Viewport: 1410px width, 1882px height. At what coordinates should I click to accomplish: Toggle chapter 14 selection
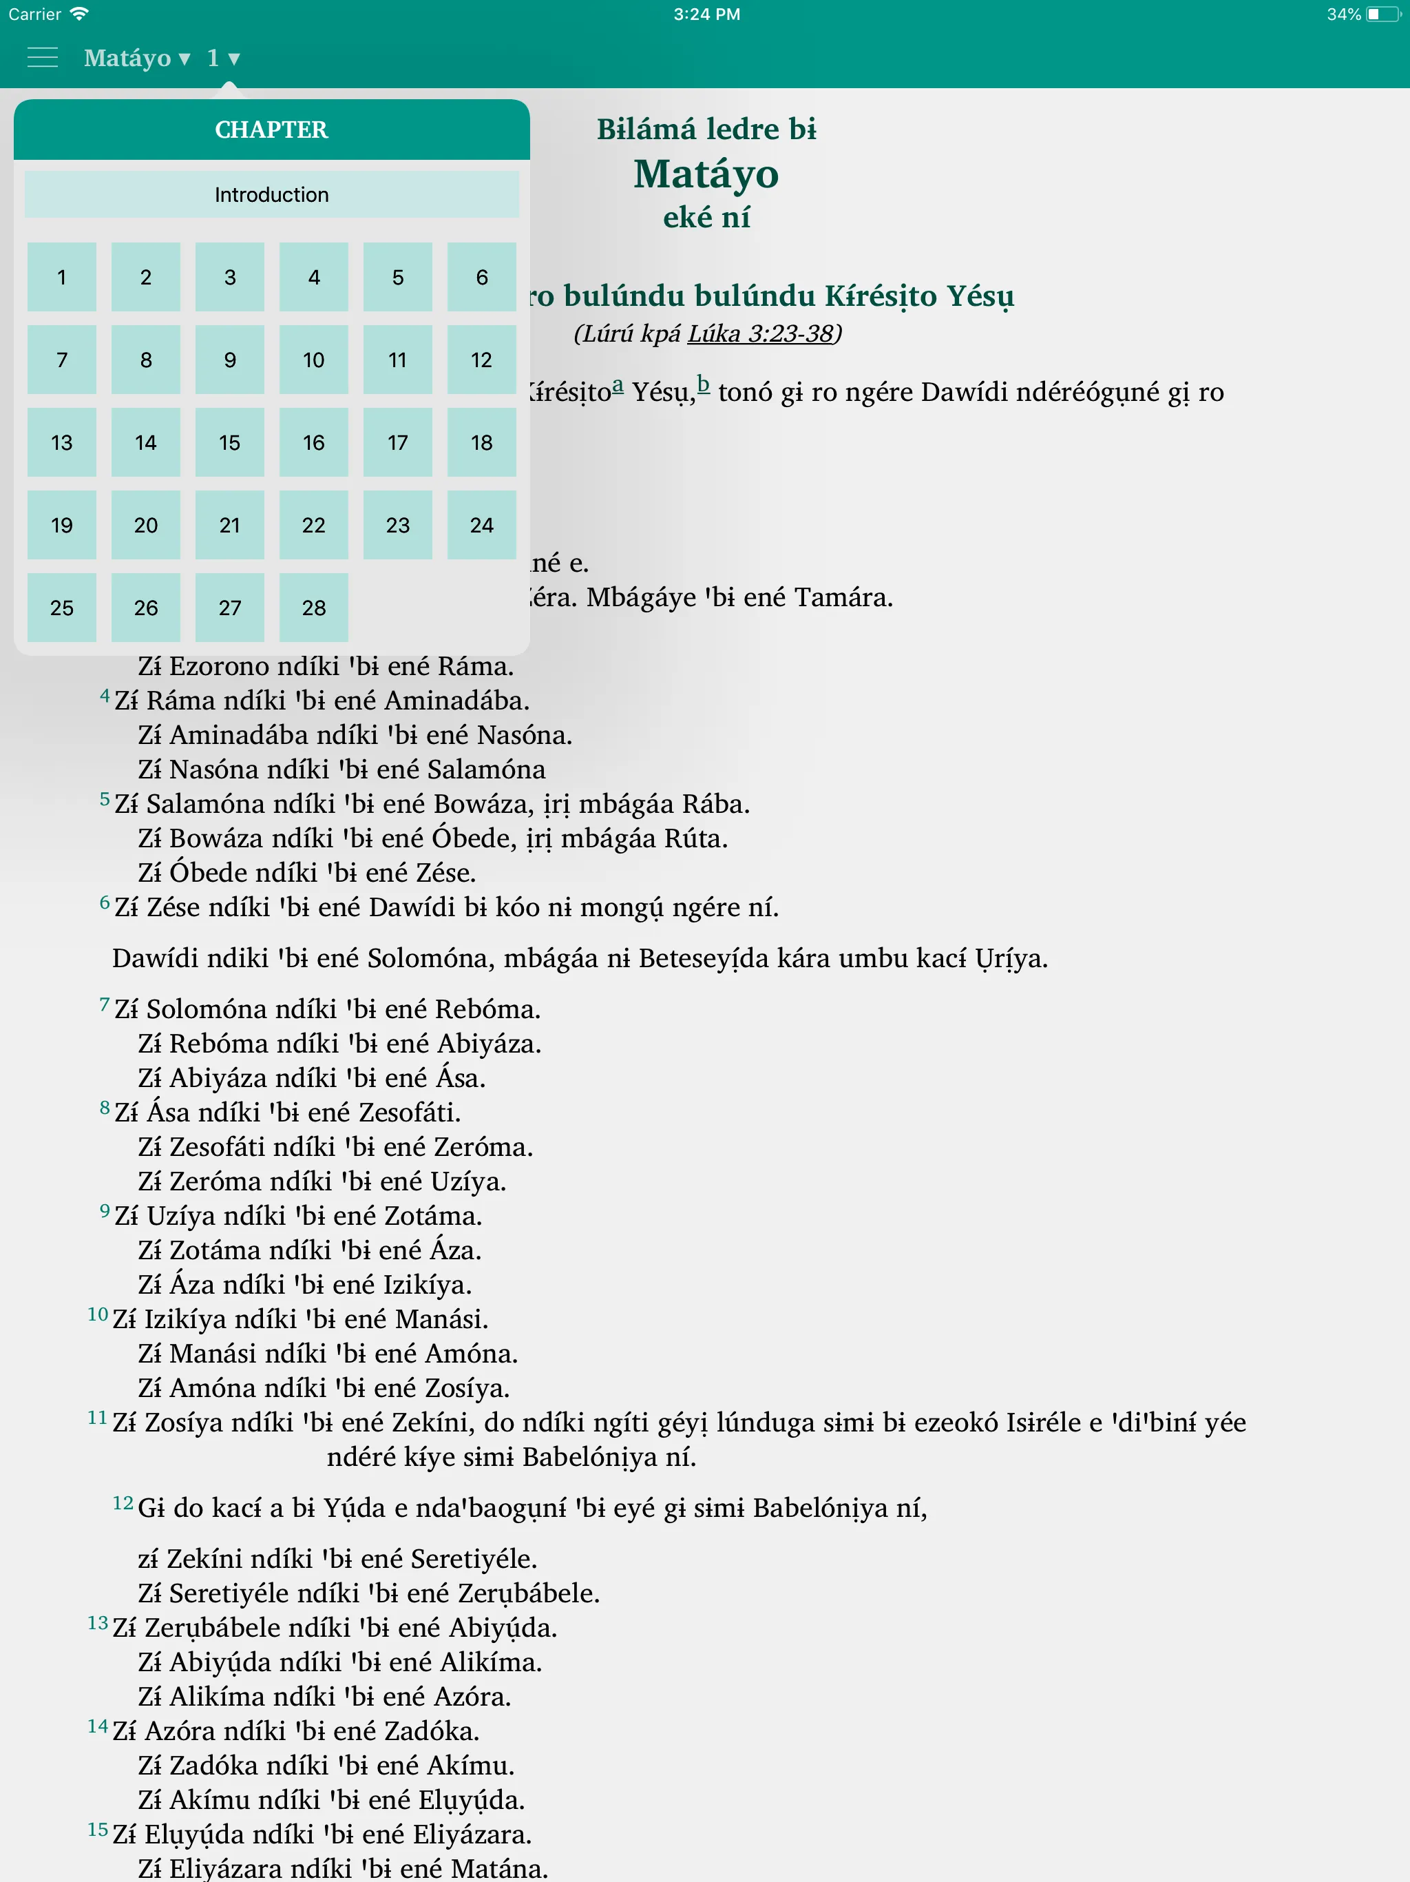[145, 443]
